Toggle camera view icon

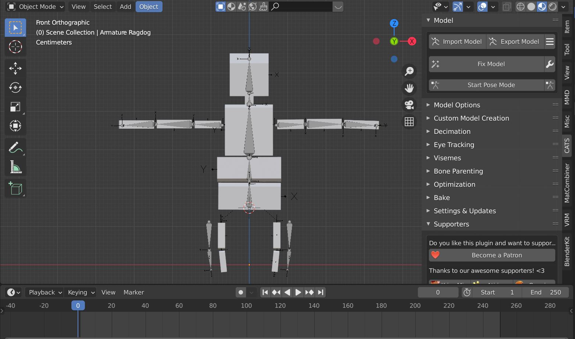tap(409, 105)
